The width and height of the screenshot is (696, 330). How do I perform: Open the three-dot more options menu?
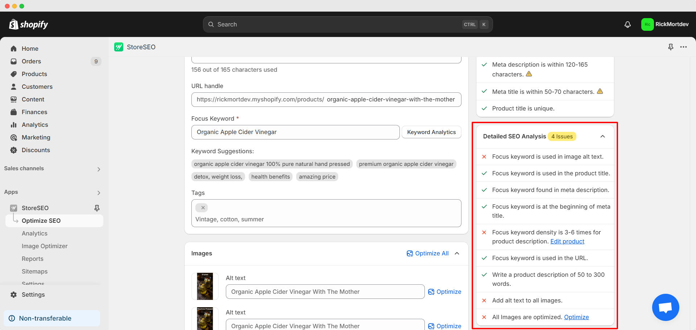683,47
